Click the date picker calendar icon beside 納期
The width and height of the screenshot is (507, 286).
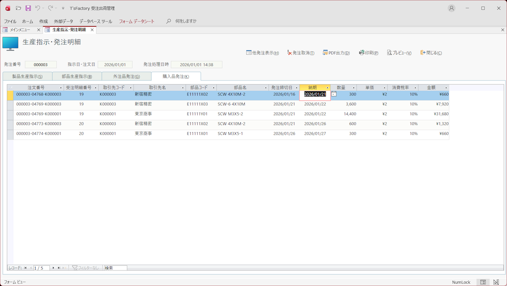[x=334, y=94]
